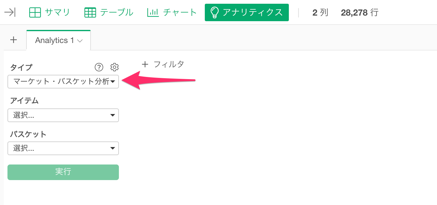Click the 実行 run button
The height and width of the screenshot is (205, 437).
[63, 172]
